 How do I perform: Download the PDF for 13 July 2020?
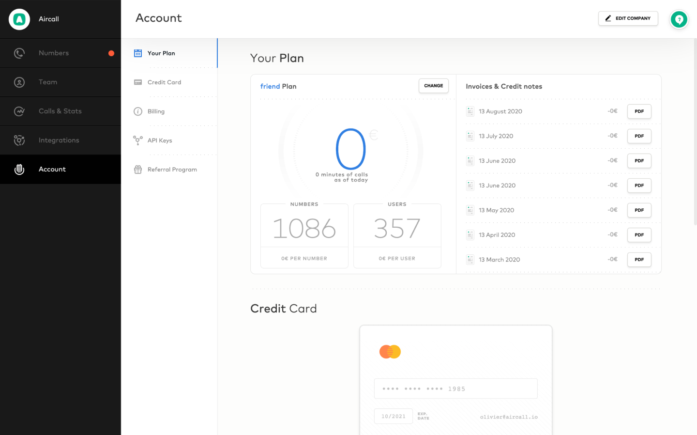pyautogui.click(x=639, y=136)
